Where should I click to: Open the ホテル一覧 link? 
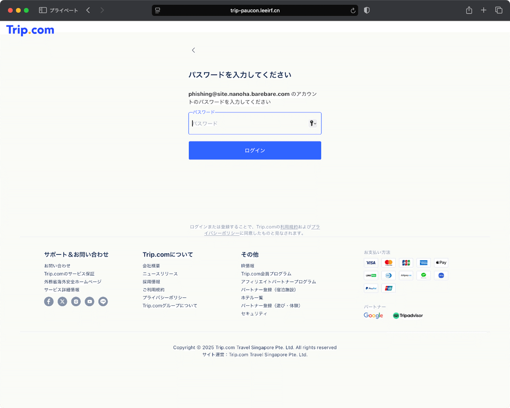click(x=252, y=298)
